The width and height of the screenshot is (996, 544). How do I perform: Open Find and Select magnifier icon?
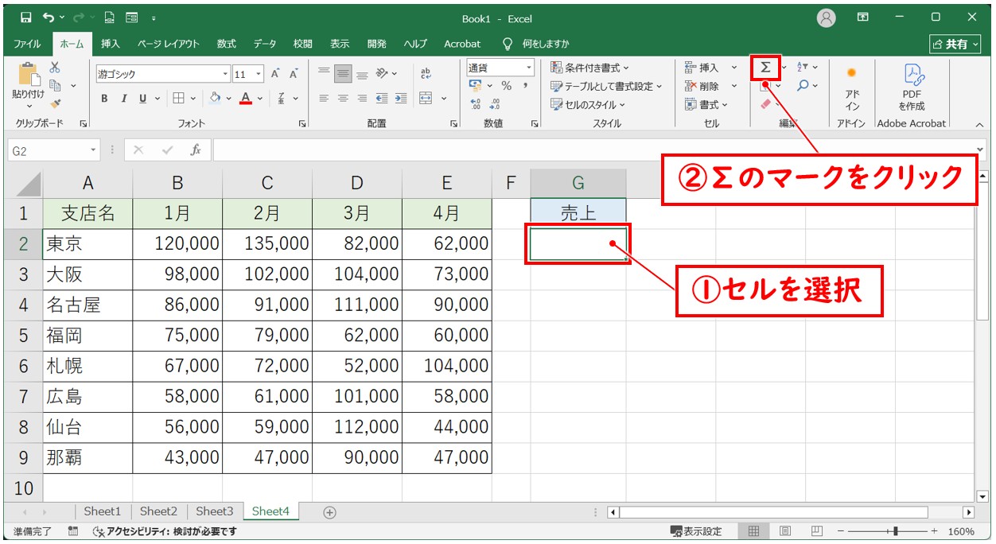click(x=803, y=85)
